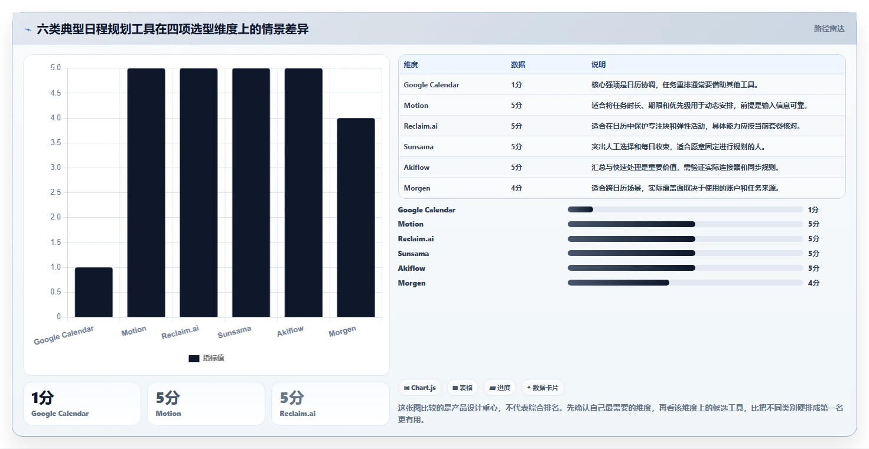The height and width of the screenshot is (449, 869).
Task: Click the Morgen cell in the table
Action: click(x=416, y=188)
